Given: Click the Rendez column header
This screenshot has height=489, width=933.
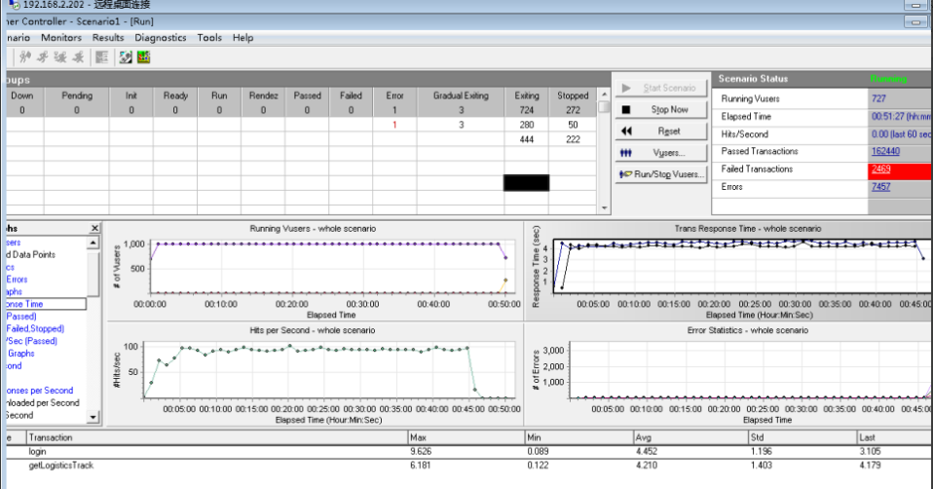Looking at the screenshot, I should tap(263, 95).
